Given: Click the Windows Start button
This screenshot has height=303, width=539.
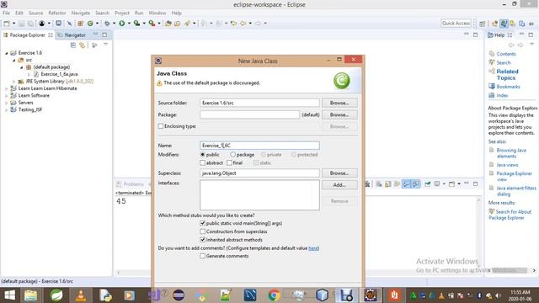Looking at the screenshot, I should click(9, 295).
